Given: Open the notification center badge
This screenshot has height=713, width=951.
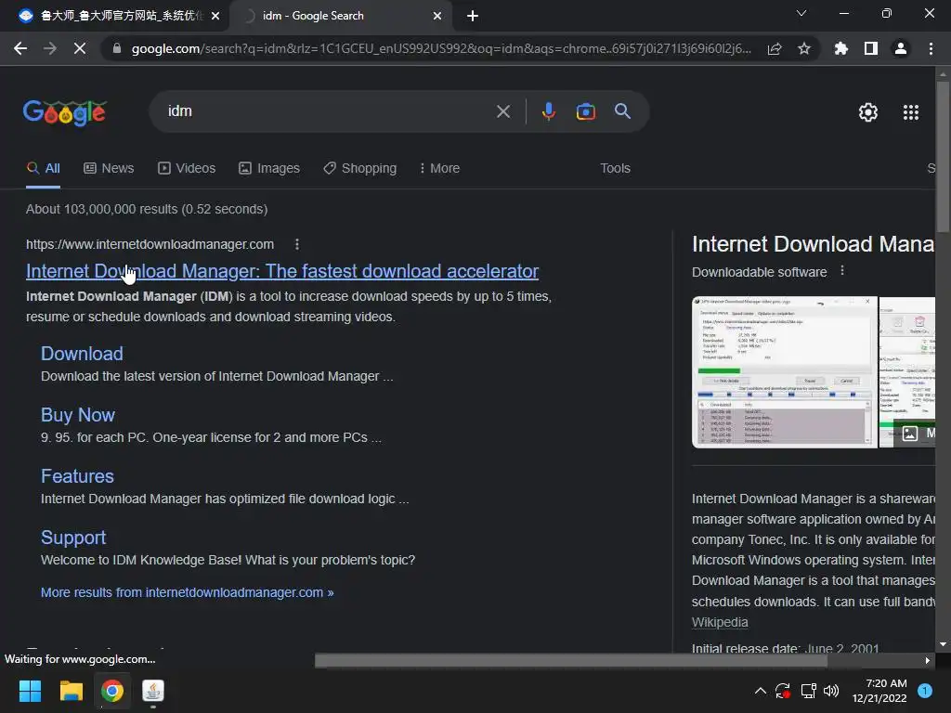Looking at the screenshot, I should (x=925, y=691).
